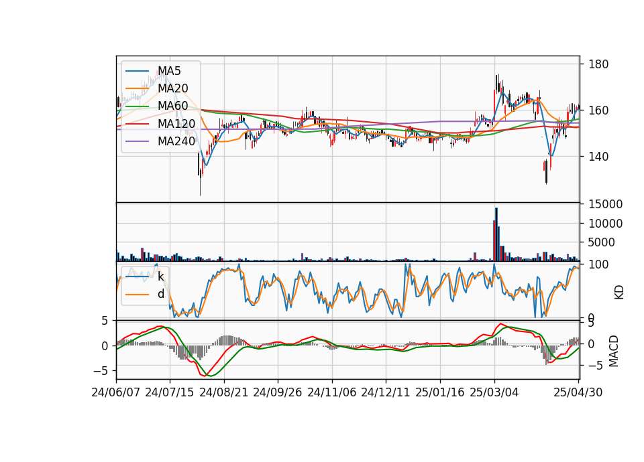Click the MA60 legend label
This screenshot has width=644, height=462.
click(x=172, y=106)
